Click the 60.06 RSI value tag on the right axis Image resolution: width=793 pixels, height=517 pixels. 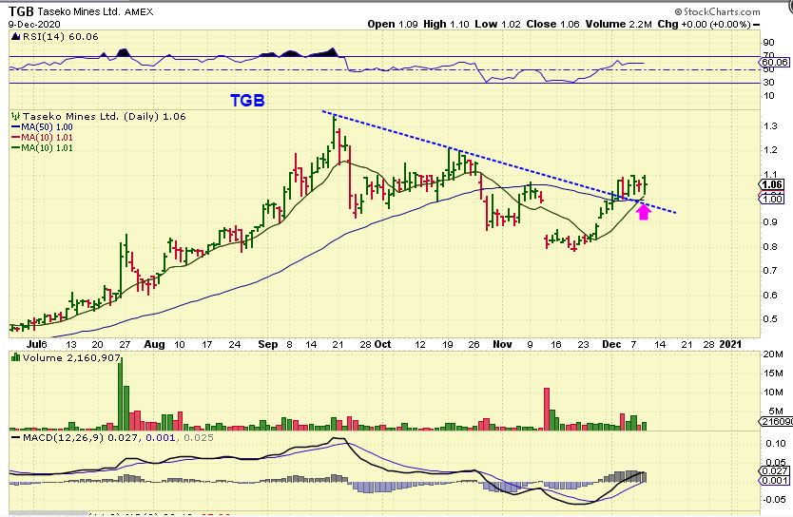coord(774,62)
